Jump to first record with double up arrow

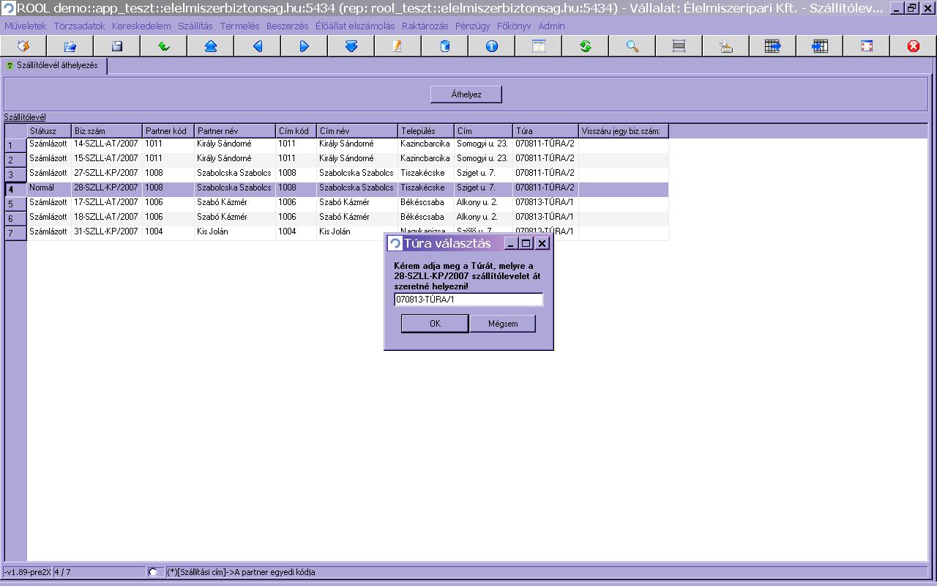click(211, 46)
